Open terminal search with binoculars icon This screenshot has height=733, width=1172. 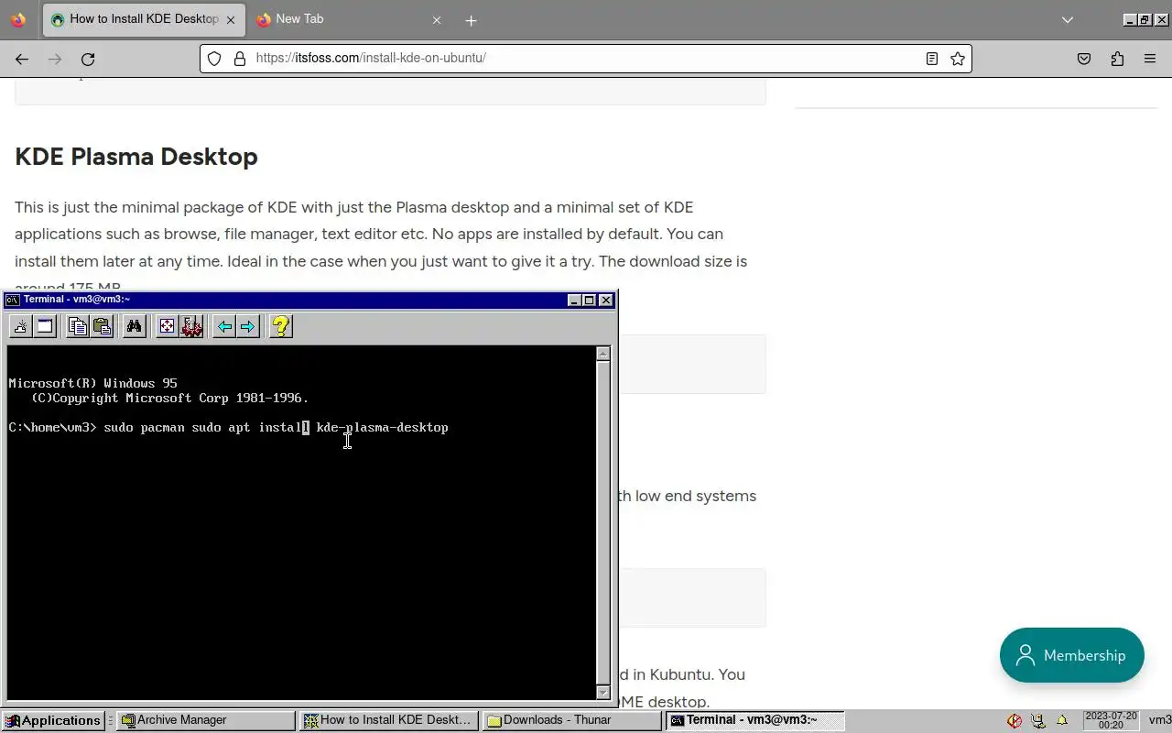(135, 326)
